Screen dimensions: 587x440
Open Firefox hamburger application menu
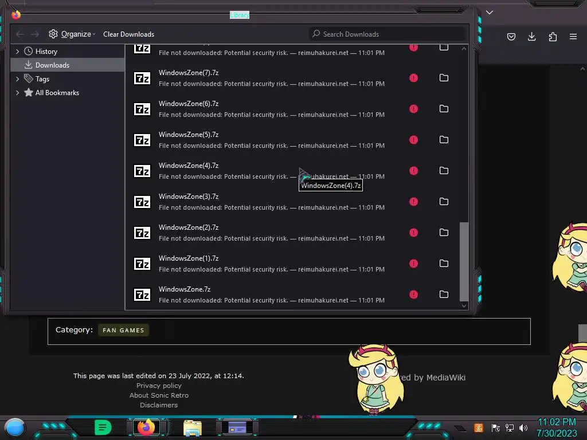pos(573,37)
